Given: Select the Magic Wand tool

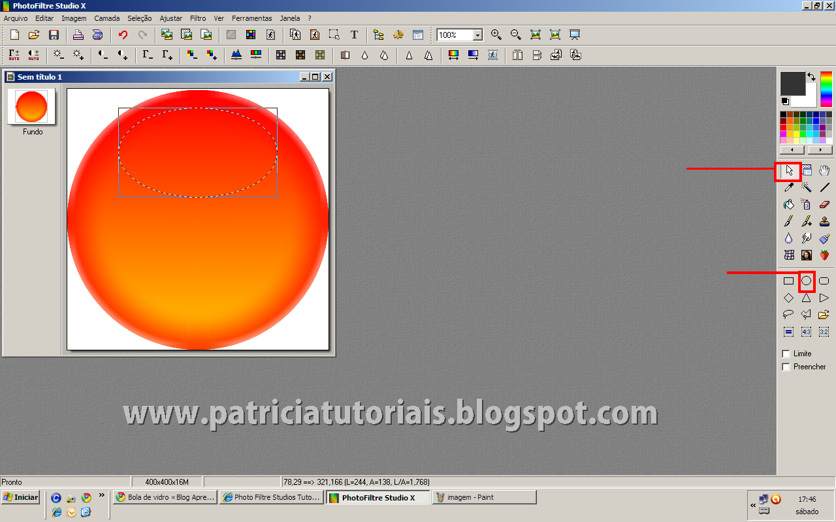Looking at the screenshot, I should click(807, 187).
